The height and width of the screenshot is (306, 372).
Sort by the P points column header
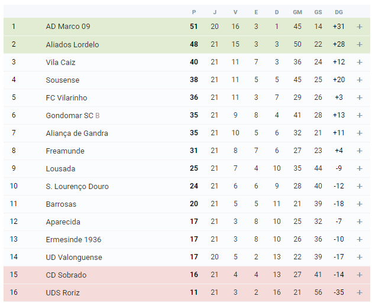click(x=194, y=12)
